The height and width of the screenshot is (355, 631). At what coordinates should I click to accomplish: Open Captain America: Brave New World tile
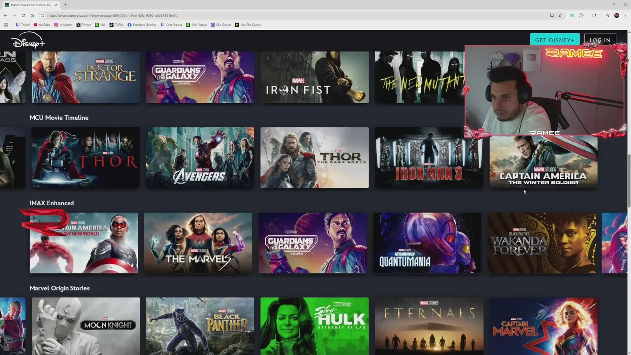pos(84,243)
